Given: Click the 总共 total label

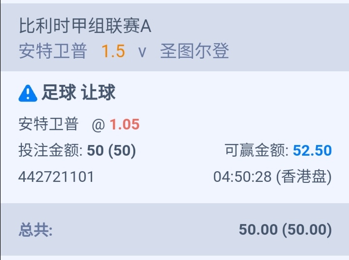Looking at the screenshot, I should point(35,229).
